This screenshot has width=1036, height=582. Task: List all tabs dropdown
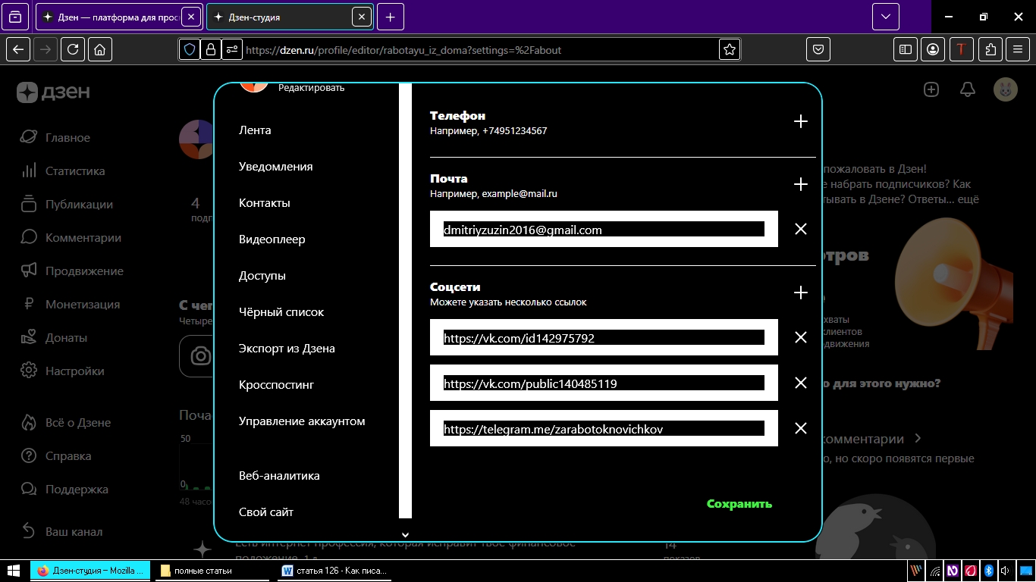pyautogui.click(x=885, y=17)
